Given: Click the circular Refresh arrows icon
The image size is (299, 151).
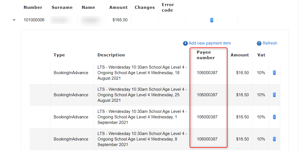Looking at the screenshot, I should coord(259,43).
